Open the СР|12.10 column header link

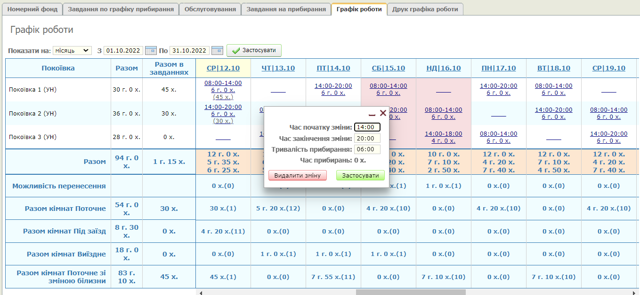point(223,68)
